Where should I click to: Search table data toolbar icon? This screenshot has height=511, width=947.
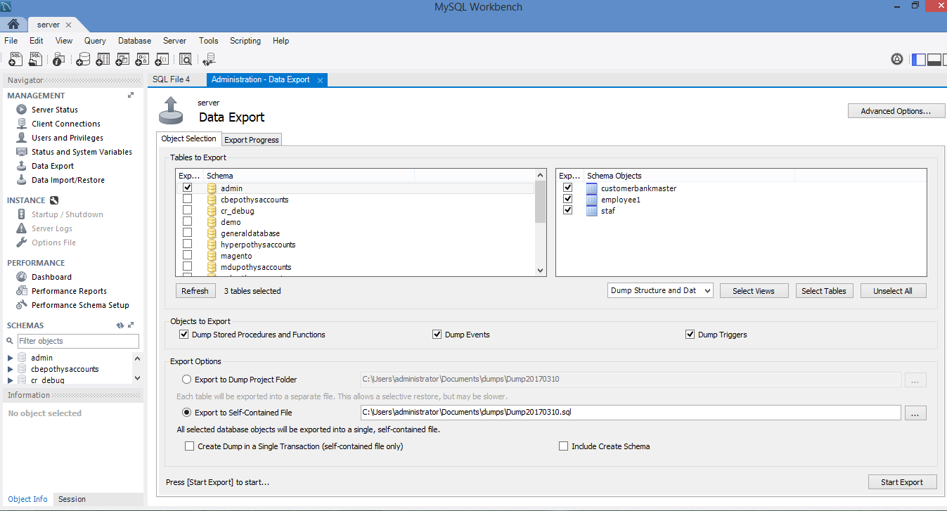coord(186,60)
